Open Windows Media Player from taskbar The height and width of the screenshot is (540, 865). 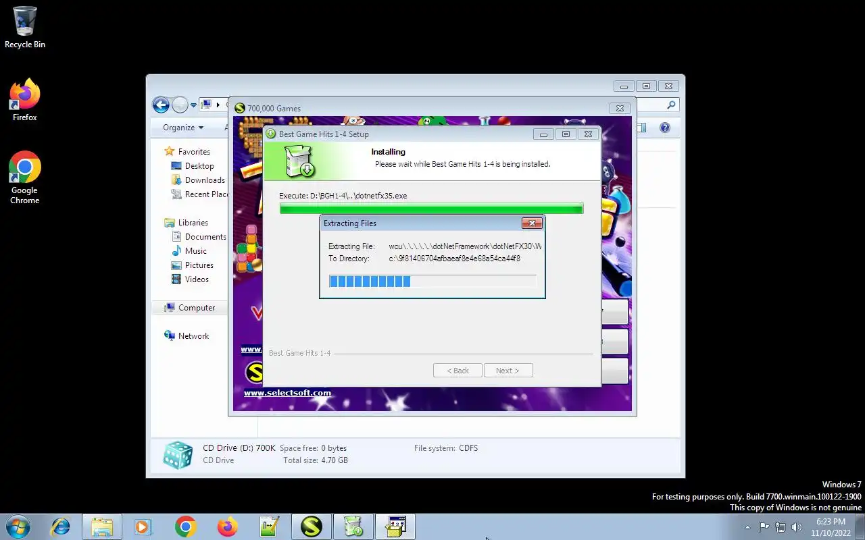143,526
